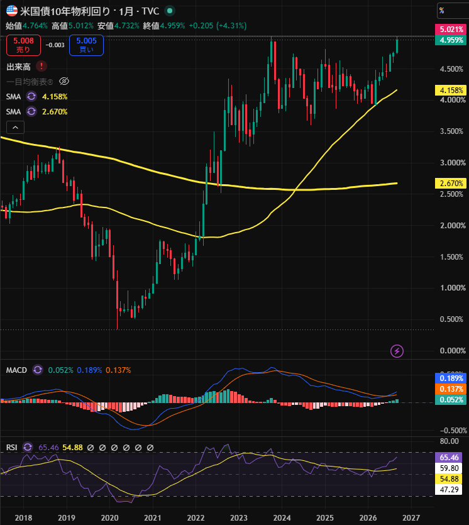Click the red volume warning icon
Image resolution: width=469 pixels, height=525 pixels.
tap(41, 66)
